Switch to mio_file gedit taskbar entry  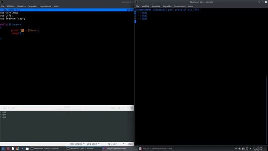(x=156, y=148)
